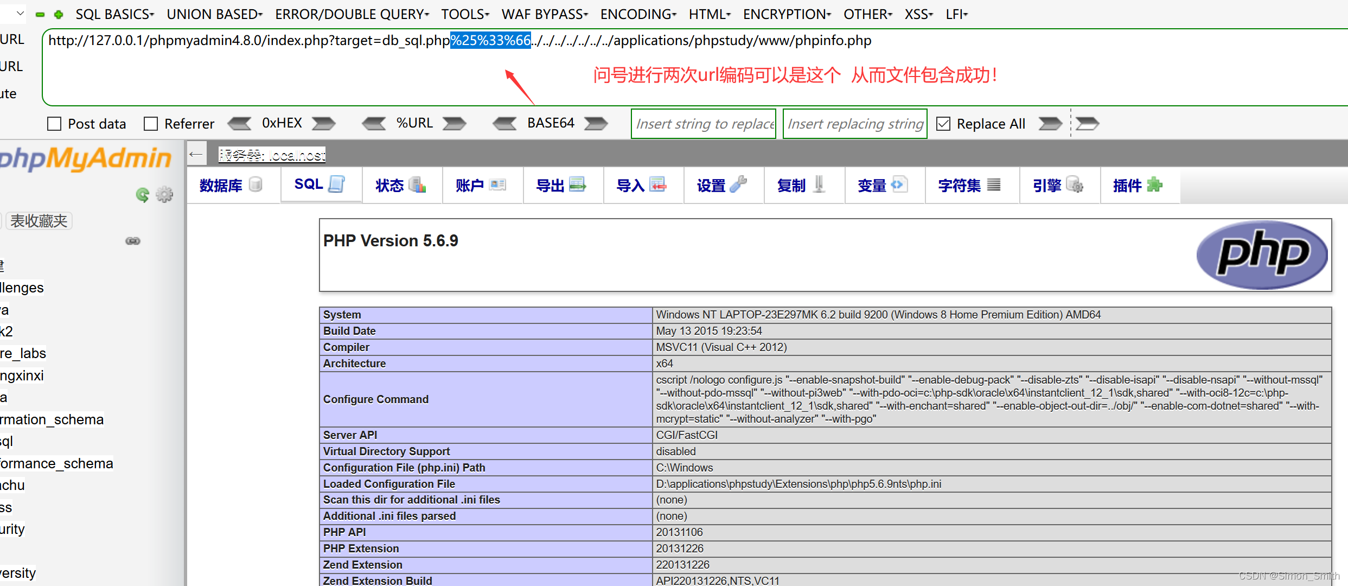Enable the Referrer checkbox
1348x586 pixels.
point(151,124)
